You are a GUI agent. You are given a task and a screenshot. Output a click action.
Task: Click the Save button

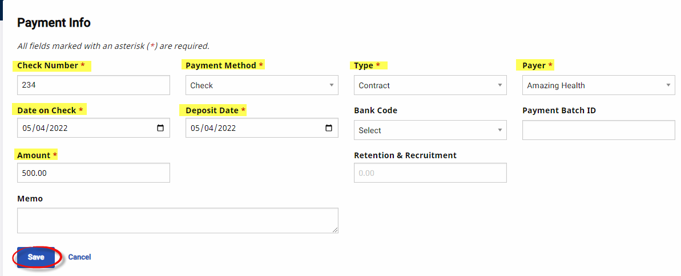point(36,257)
